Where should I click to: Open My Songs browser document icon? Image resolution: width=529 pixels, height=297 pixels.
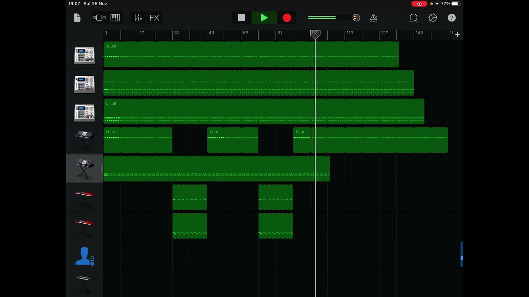click(77, 18)
